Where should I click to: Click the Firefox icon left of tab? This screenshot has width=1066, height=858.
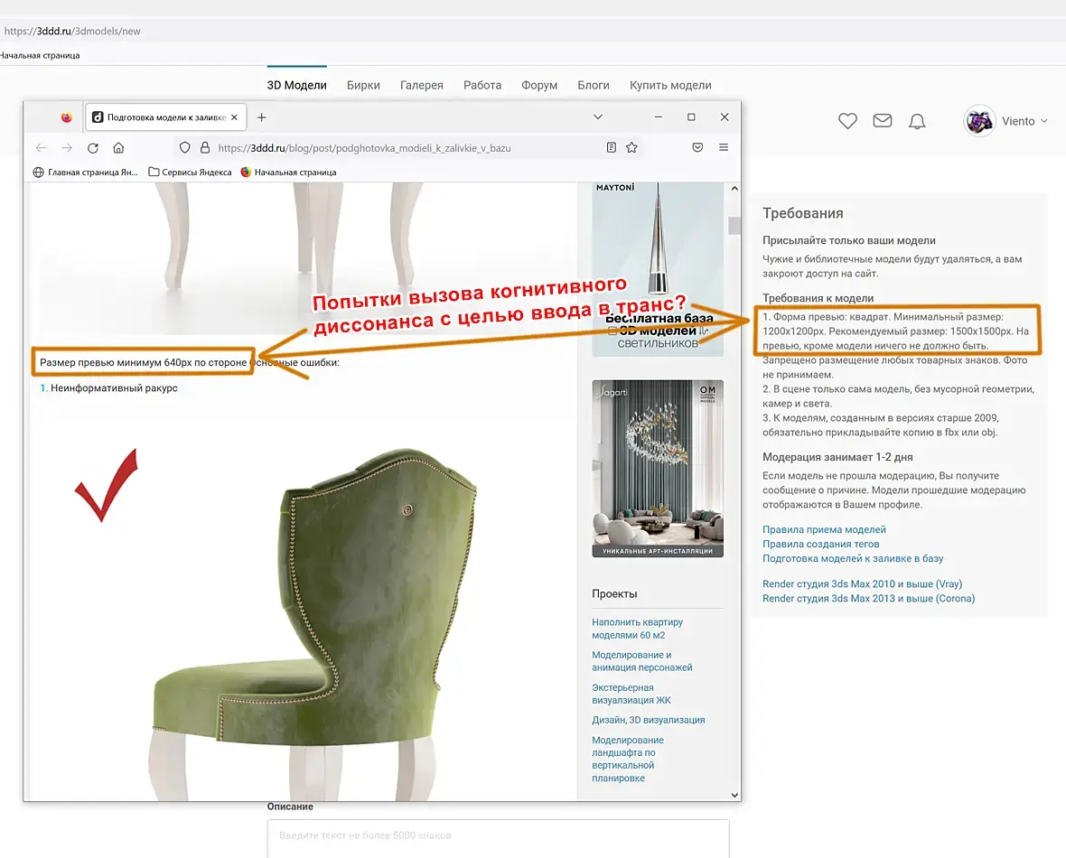[66, 117]
